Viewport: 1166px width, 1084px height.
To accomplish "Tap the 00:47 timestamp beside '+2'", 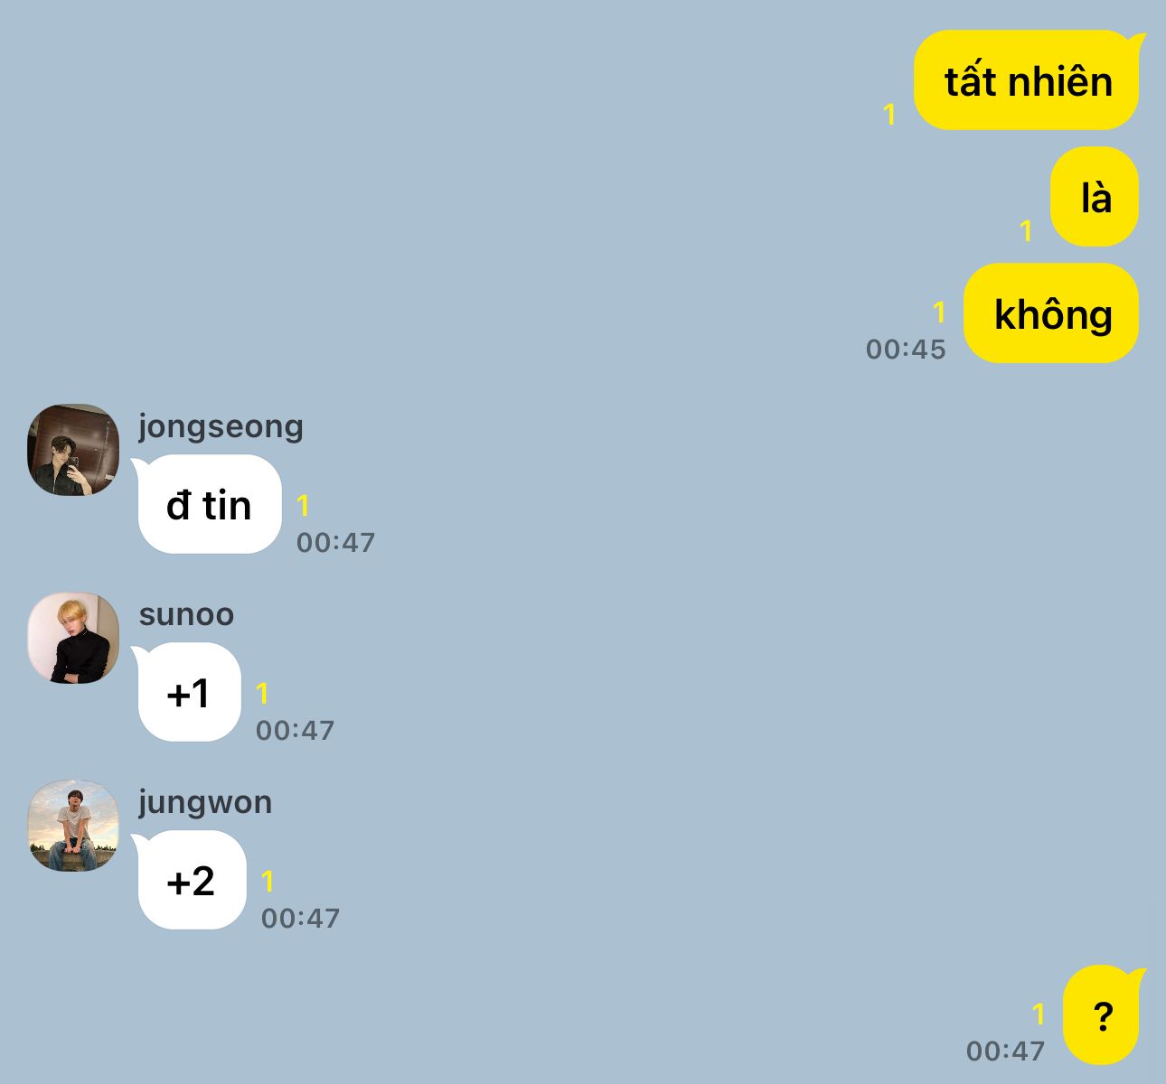I will (300, 919).
